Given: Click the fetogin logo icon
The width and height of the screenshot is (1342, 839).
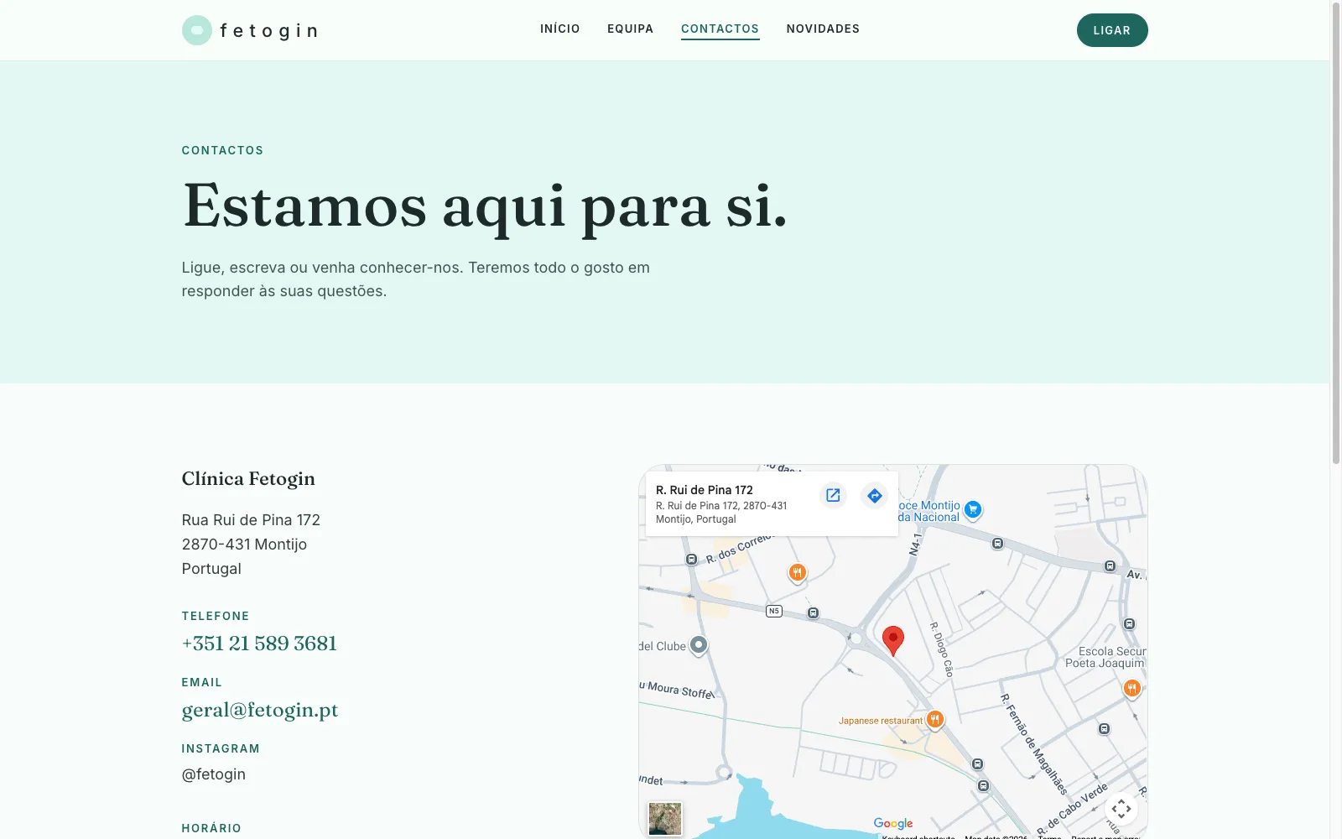Looking at the screenshot, I should click(x=197, y=30).
